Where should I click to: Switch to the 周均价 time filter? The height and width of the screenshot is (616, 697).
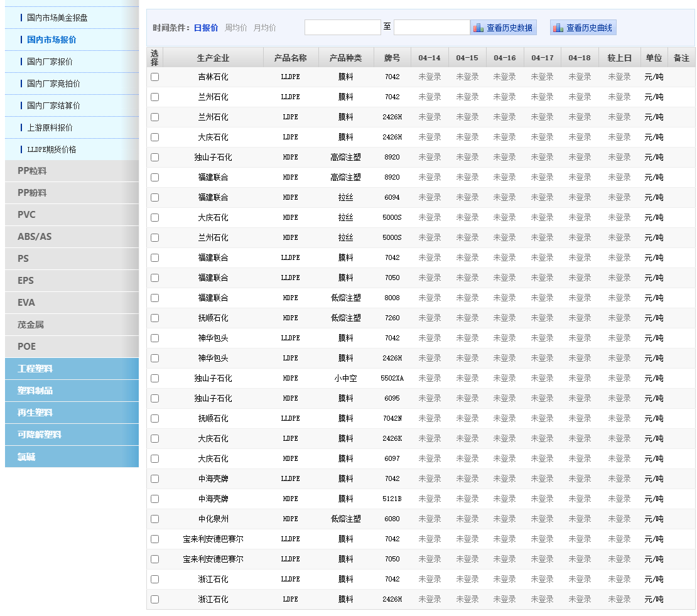click(x=235, y=28)
